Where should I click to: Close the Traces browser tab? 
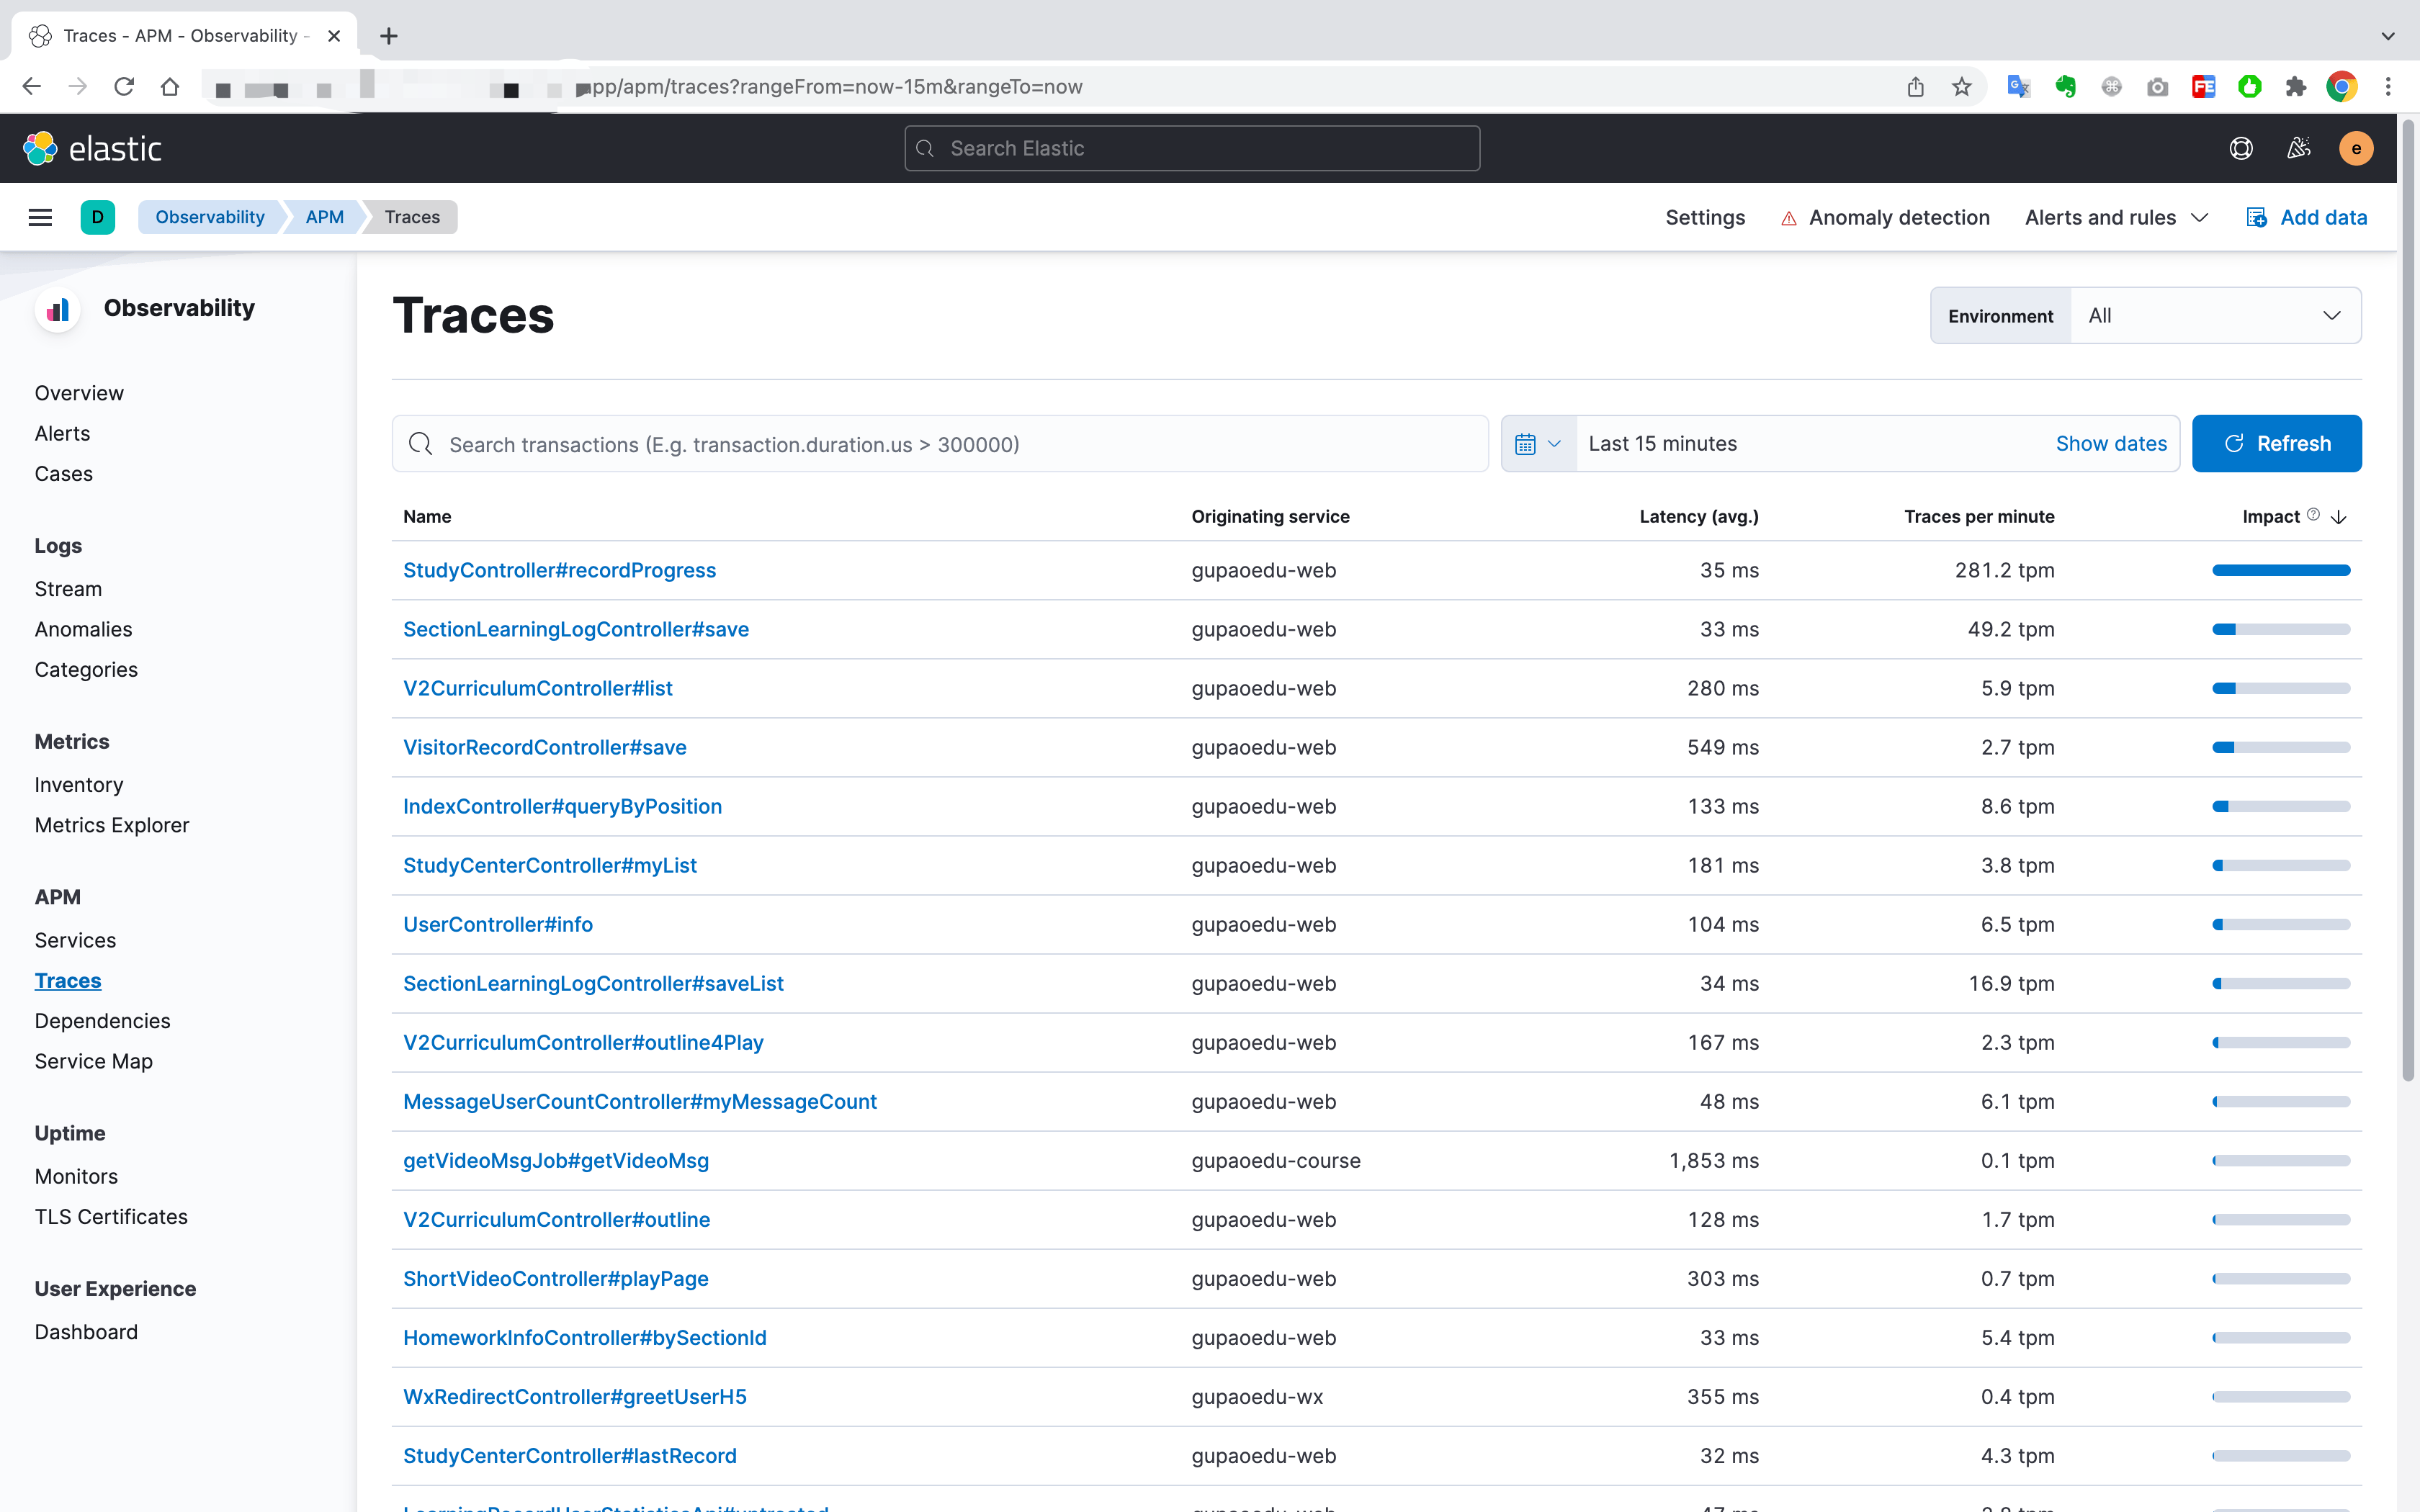pos(334,36)
